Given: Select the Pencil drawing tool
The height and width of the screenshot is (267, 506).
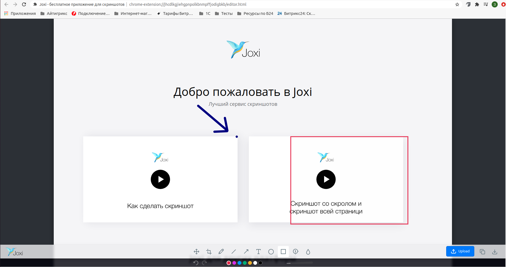Looking at the screenshot, I should tap(221, 252).
